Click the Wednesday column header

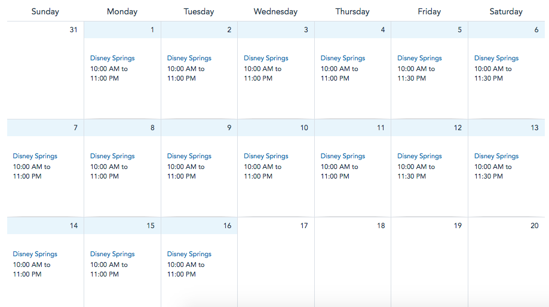[x=275, y=11]
